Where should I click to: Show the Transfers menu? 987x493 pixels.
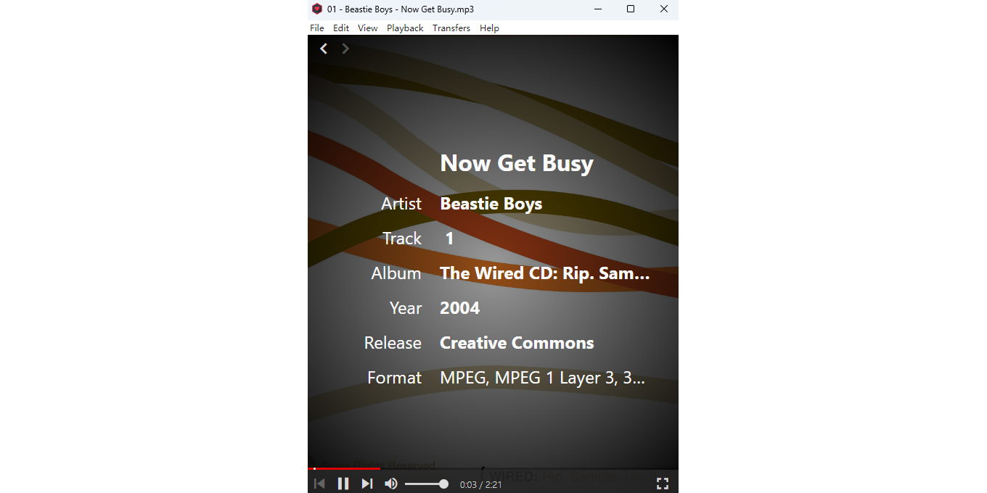click(451, 28)
